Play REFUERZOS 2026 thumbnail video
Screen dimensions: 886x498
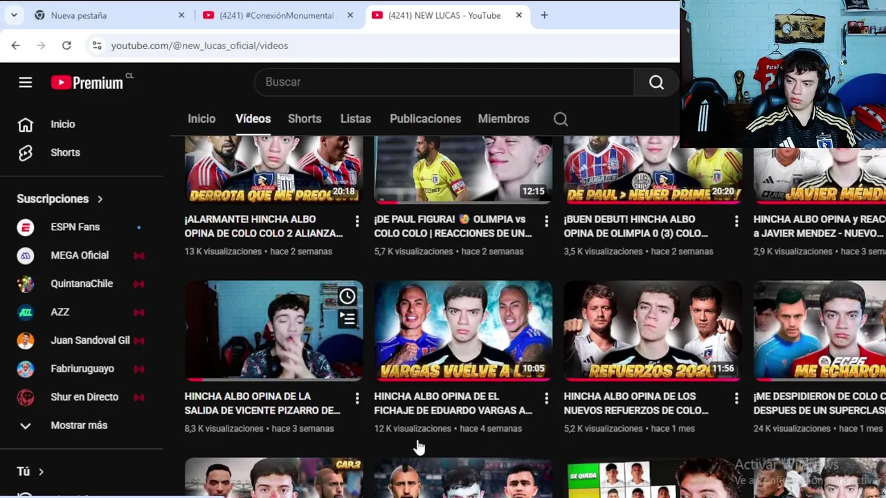click(653, 331)
